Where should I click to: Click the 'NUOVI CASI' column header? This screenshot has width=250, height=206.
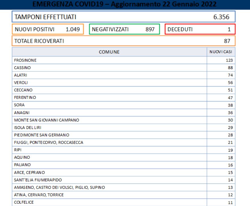point(221,52)
